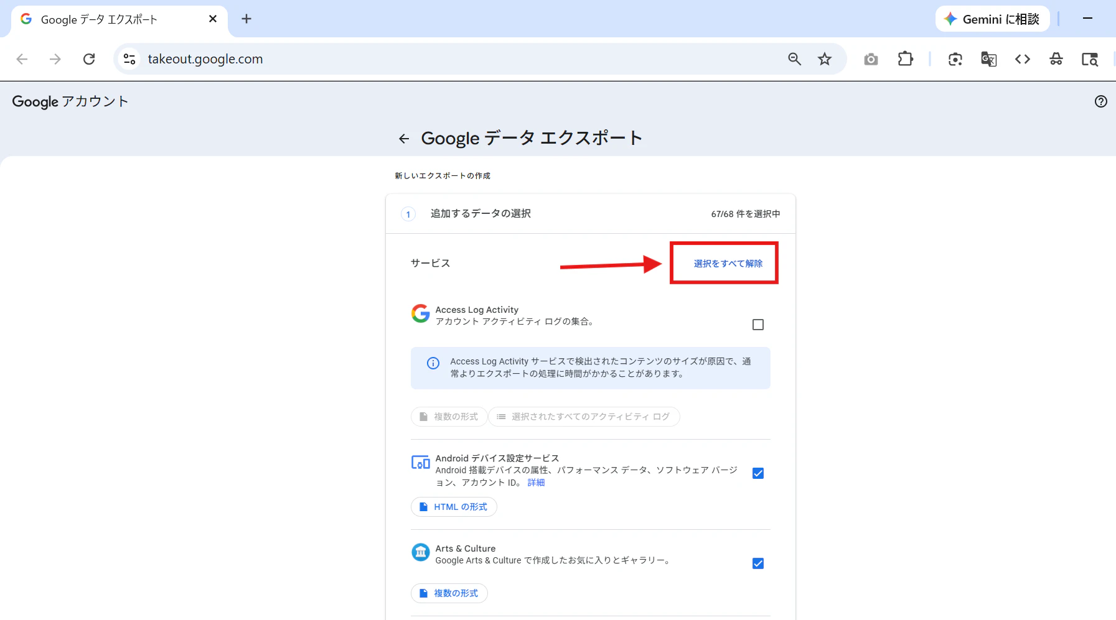Viewport: 1116px width, 620px height.
Task: Close the Google データ エクスポート tab
Action: [213, 19]
